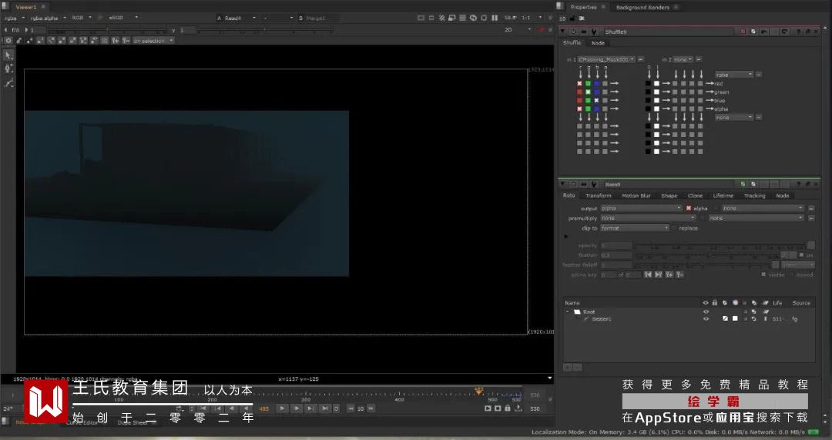Switch to Background Renders tab

(642, 8)
